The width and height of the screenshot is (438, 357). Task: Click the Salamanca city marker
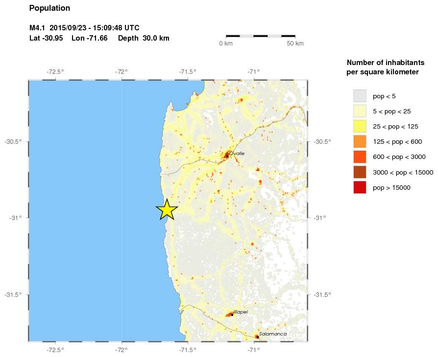pos(257,337)
